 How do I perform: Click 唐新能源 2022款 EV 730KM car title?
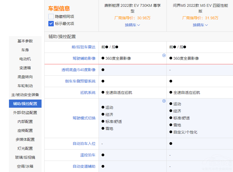[x=132, y=8]
